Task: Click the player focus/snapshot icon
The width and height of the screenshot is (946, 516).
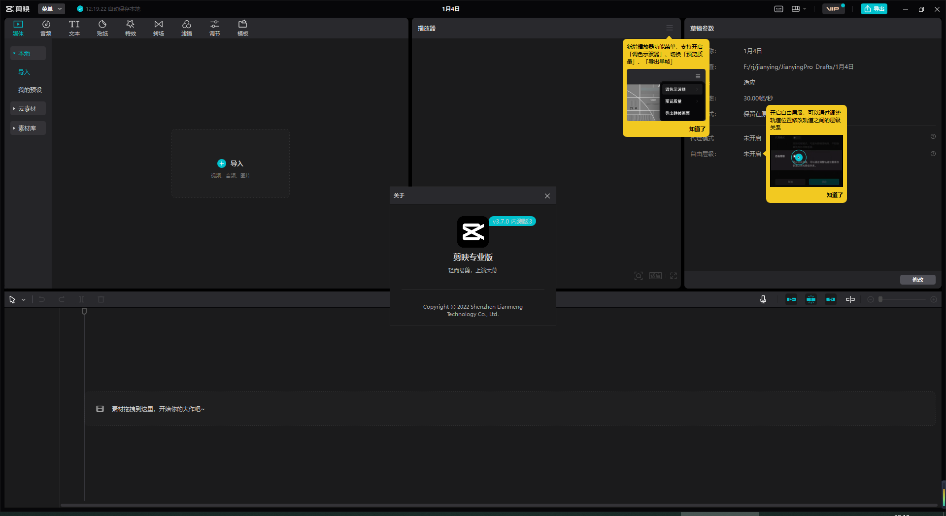Action: pos(639,276)
